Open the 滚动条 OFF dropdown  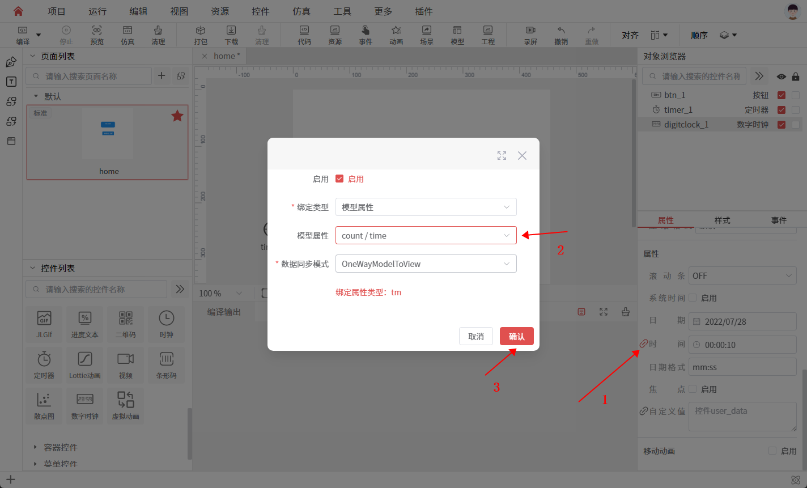click(742, 275)
